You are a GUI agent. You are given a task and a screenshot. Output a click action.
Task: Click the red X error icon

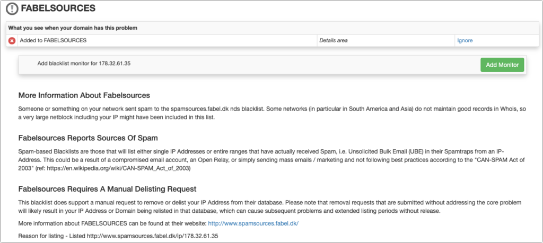click(x=12, y=40)
